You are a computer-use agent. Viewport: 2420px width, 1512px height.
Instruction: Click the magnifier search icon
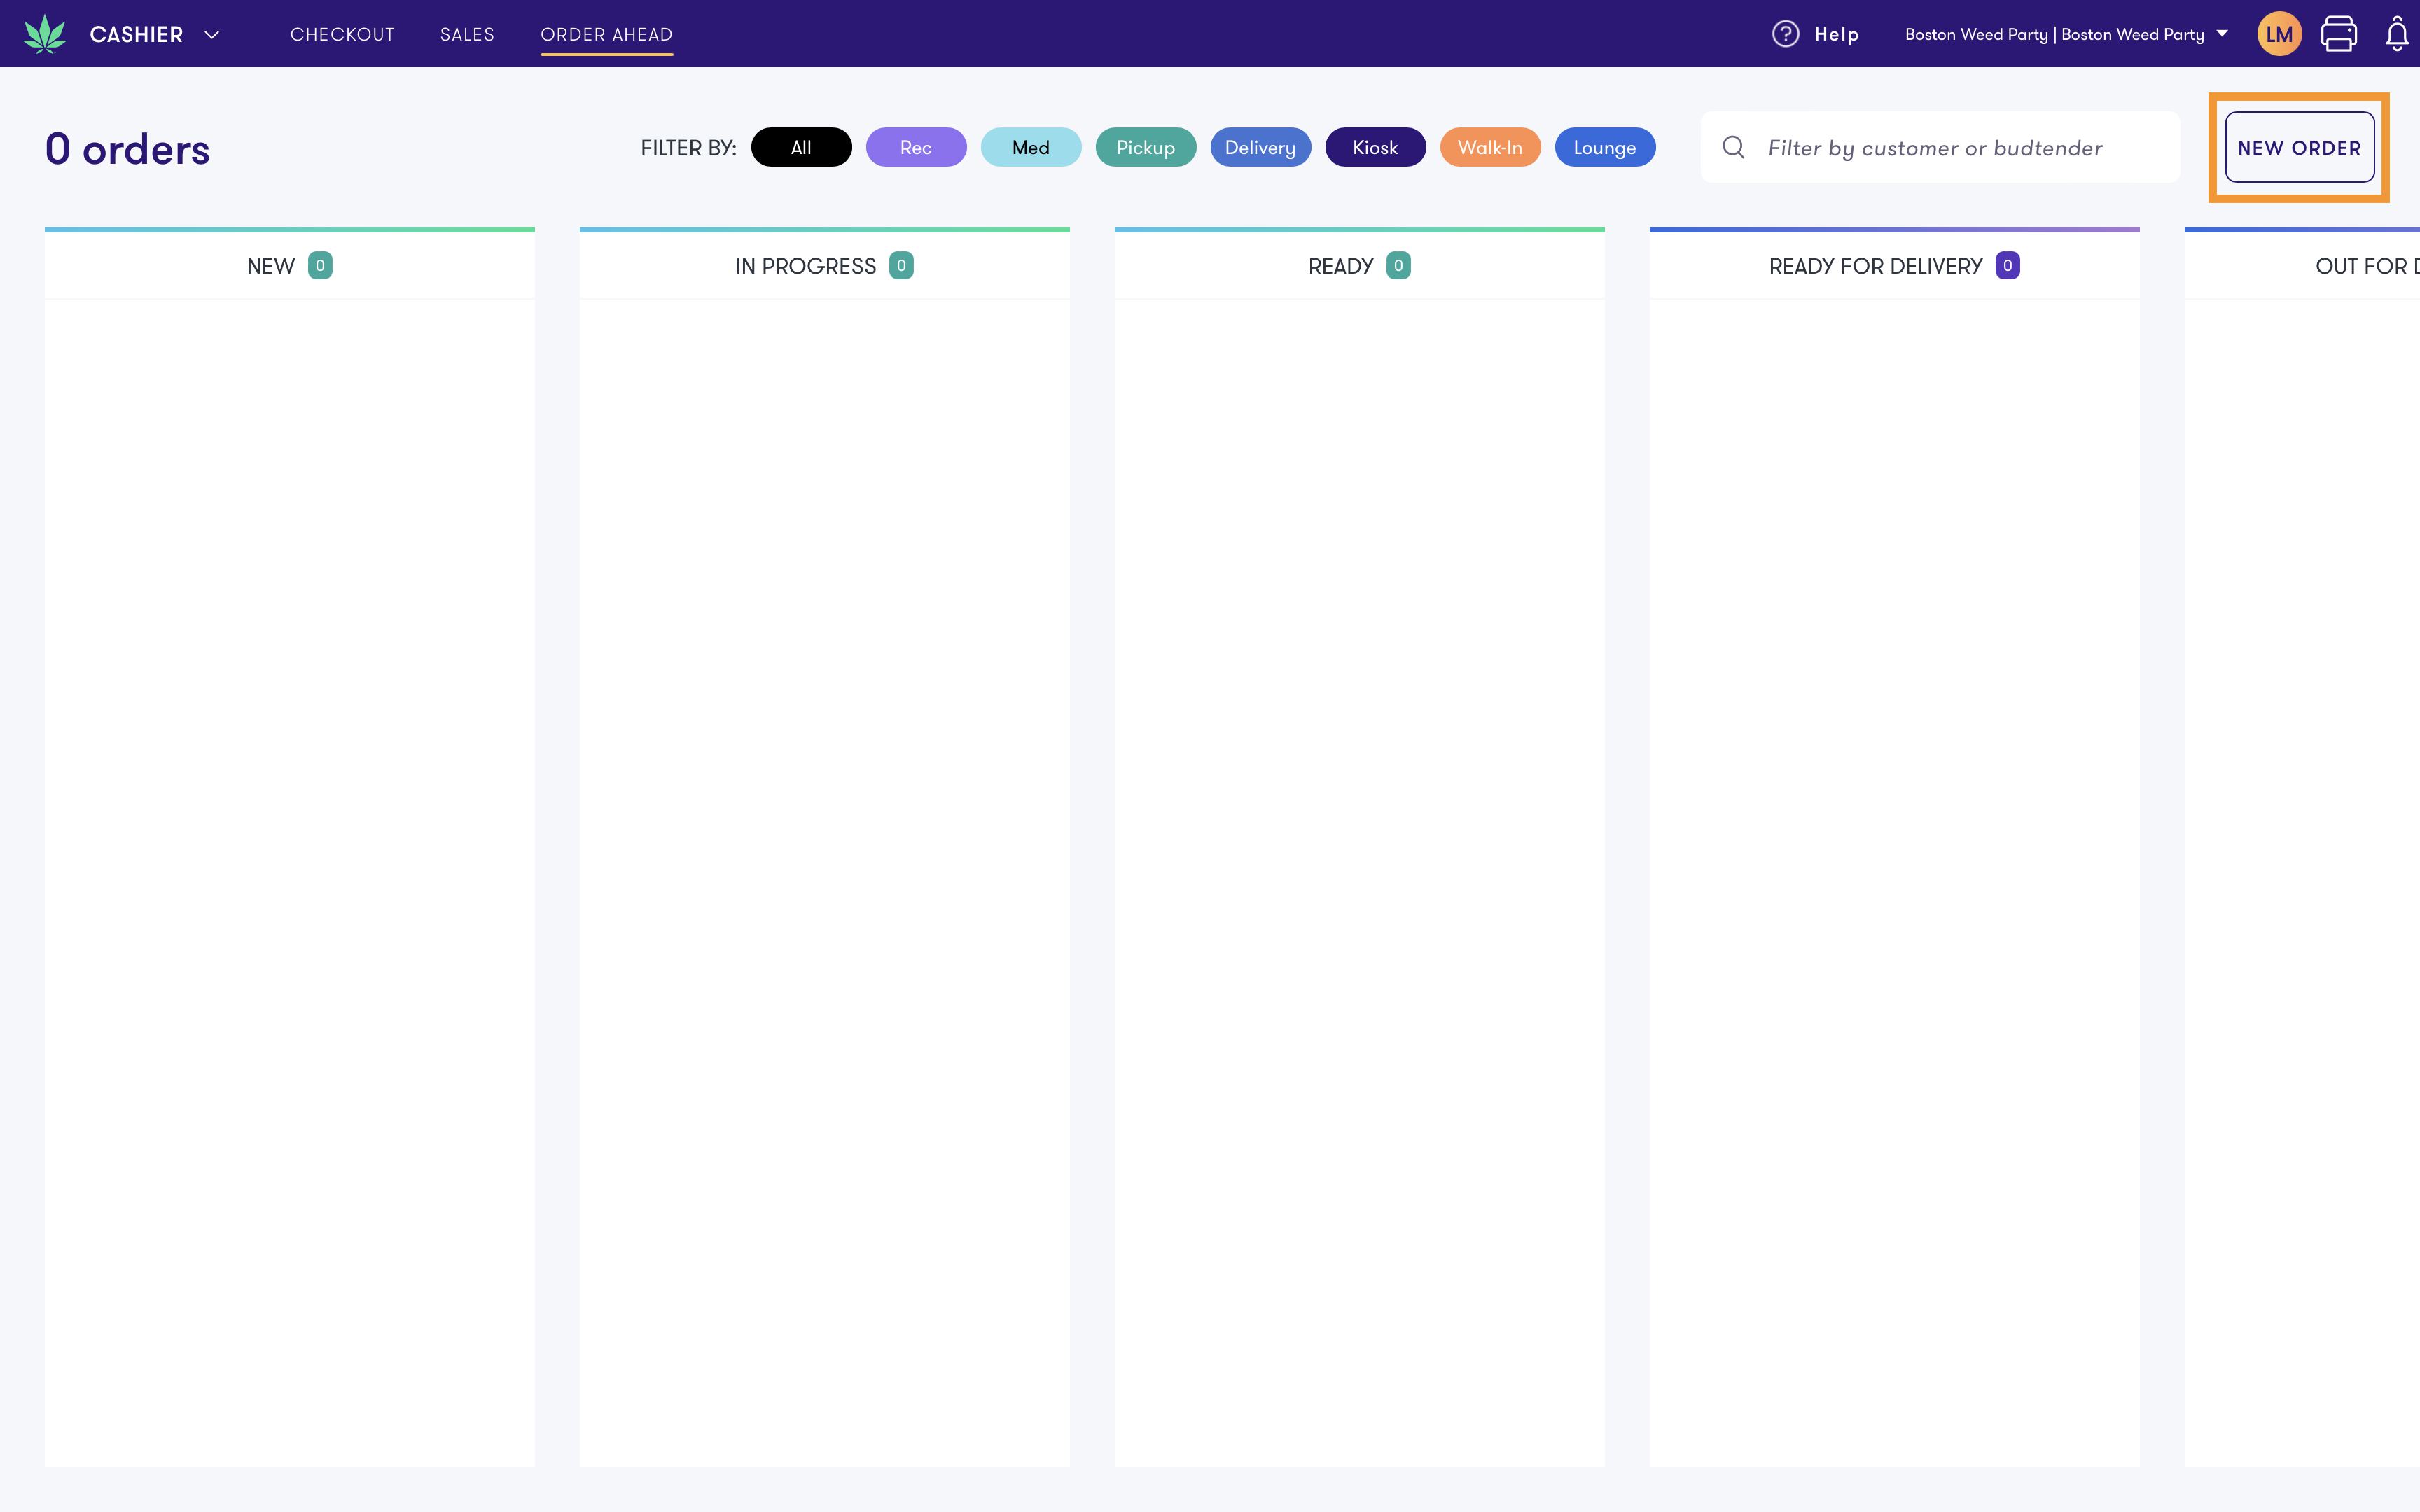[1734, 148]
